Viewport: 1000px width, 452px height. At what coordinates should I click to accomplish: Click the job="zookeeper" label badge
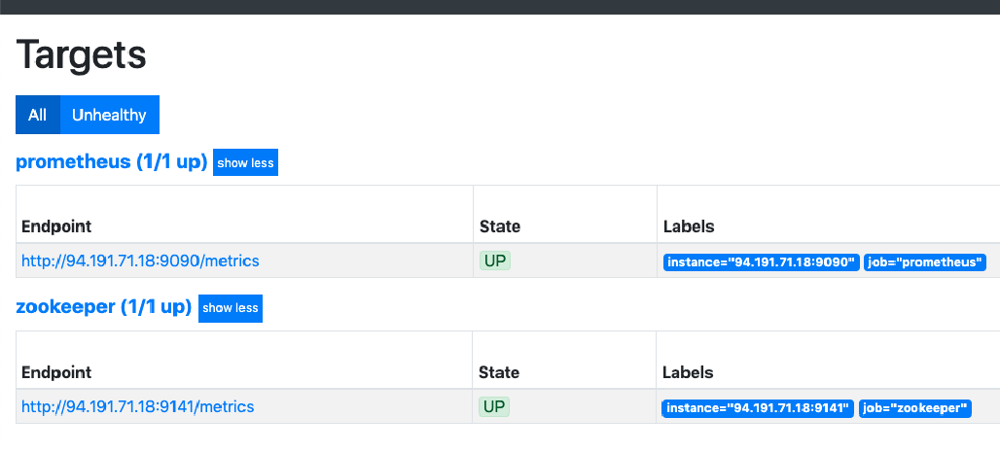pos(915,408)
